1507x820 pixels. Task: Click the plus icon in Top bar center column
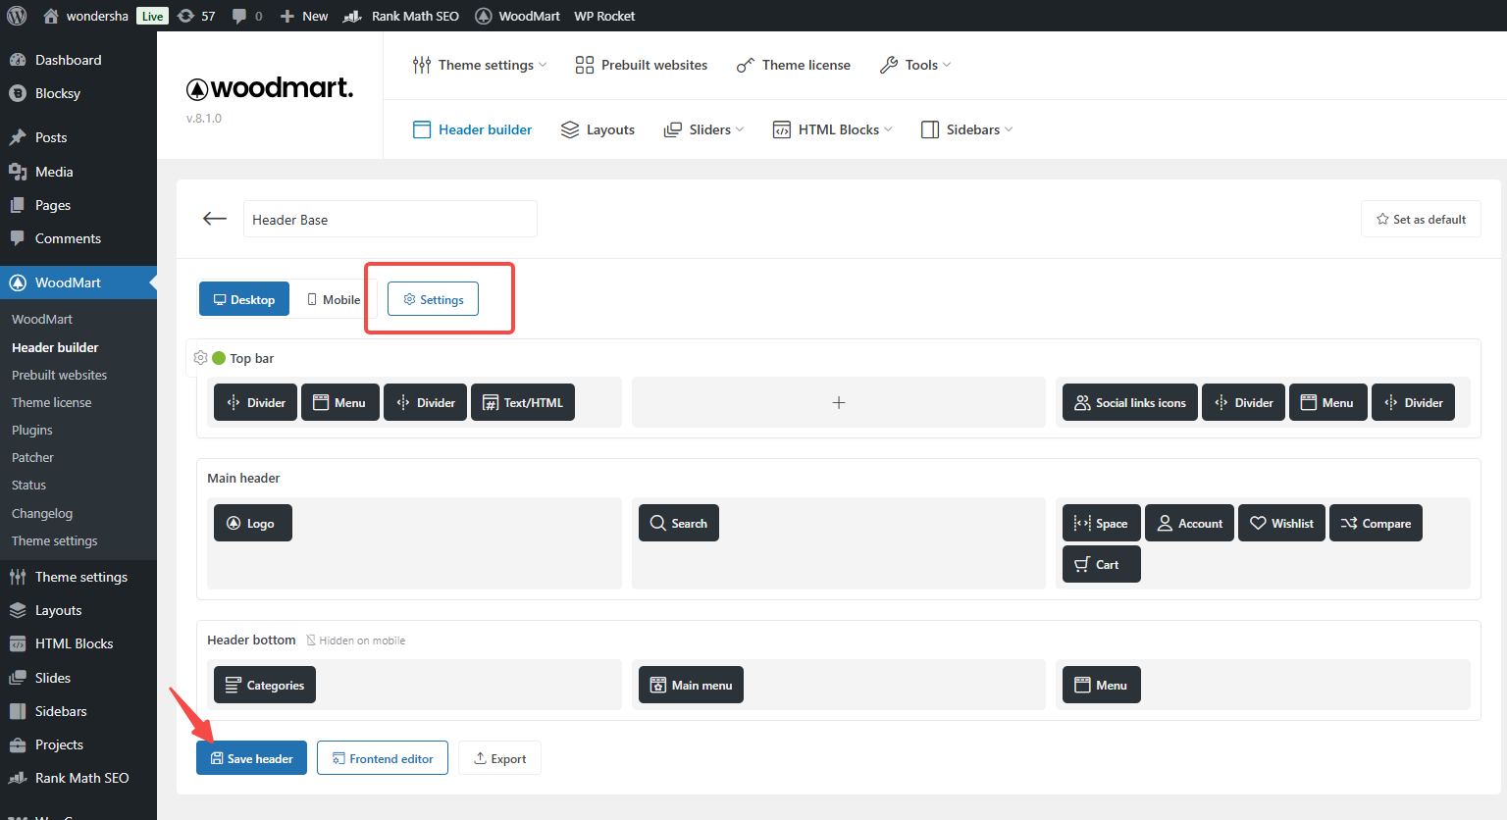tap(839, 402)
